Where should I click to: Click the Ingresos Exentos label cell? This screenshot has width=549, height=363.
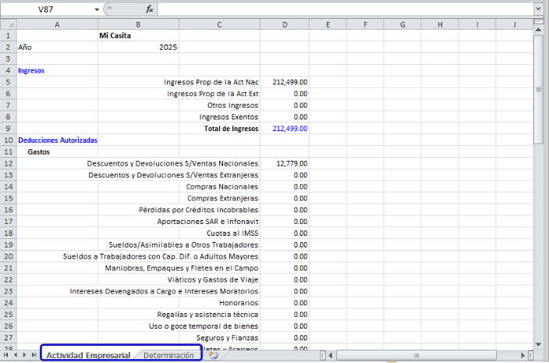[219, 116]
